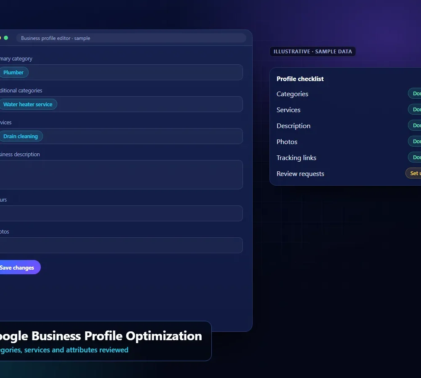Screen dimensions: 421x378
Task: Select 'Services' in the profile checklist
Action: click(288, 110)
